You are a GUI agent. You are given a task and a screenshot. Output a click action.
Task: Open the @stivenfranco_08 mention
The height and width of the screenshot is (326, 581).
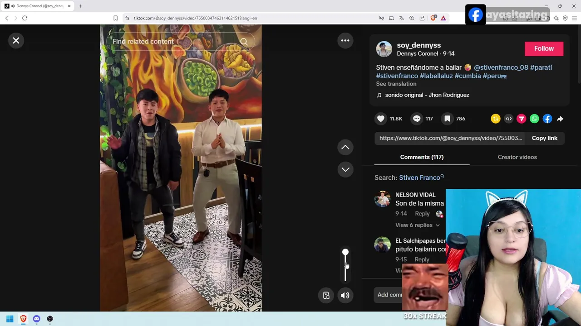click(501, 67)
